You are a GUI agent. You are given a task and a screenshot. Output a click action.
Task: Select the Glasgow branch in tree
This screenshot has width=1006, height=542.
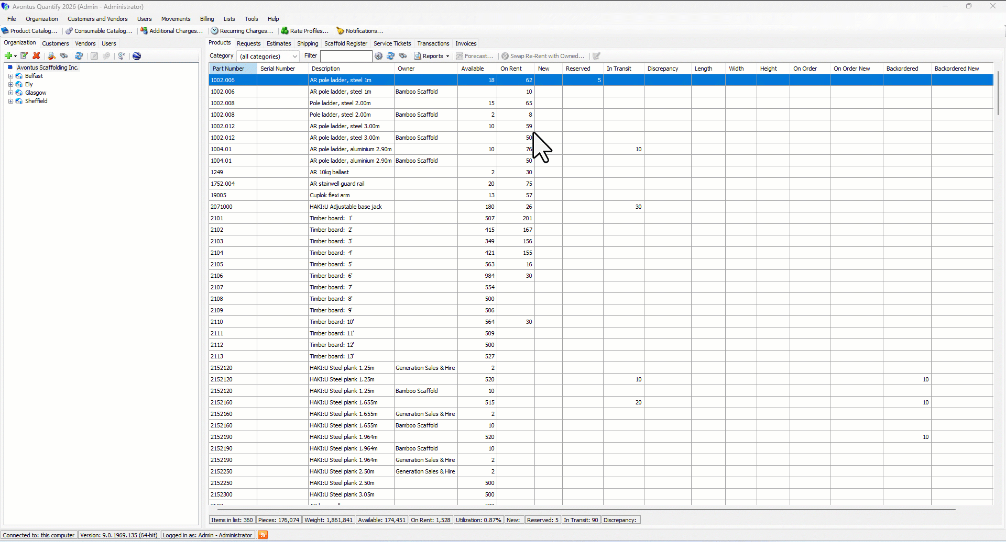pyautogui.click(x=36, y=93)
